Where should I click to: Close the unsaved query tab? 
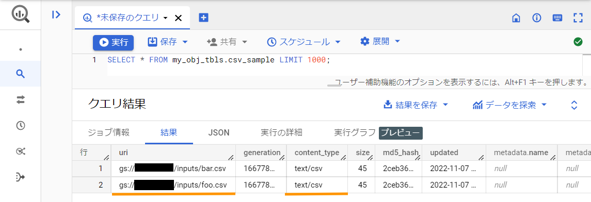click(178, 18)
